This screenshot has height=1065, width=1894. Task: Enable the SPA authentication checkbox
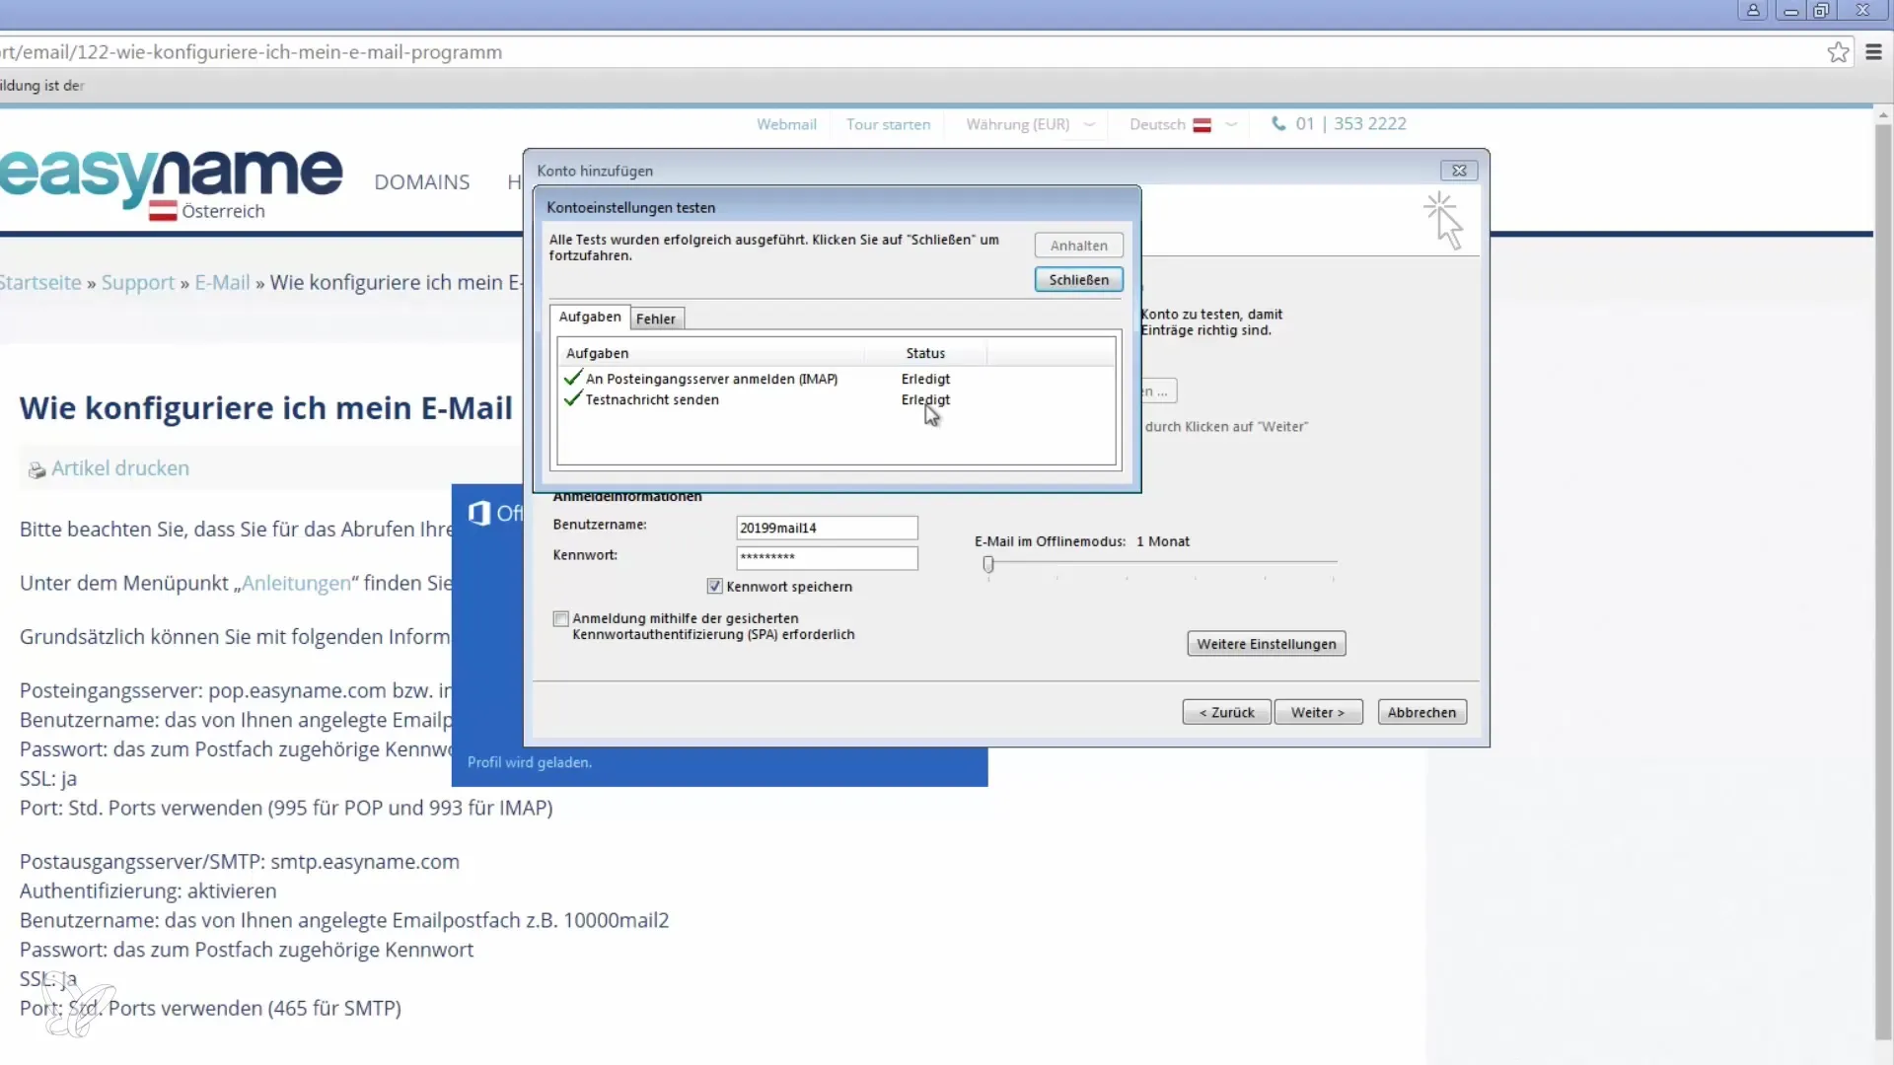pyautogui.click(x=561, y=619)
